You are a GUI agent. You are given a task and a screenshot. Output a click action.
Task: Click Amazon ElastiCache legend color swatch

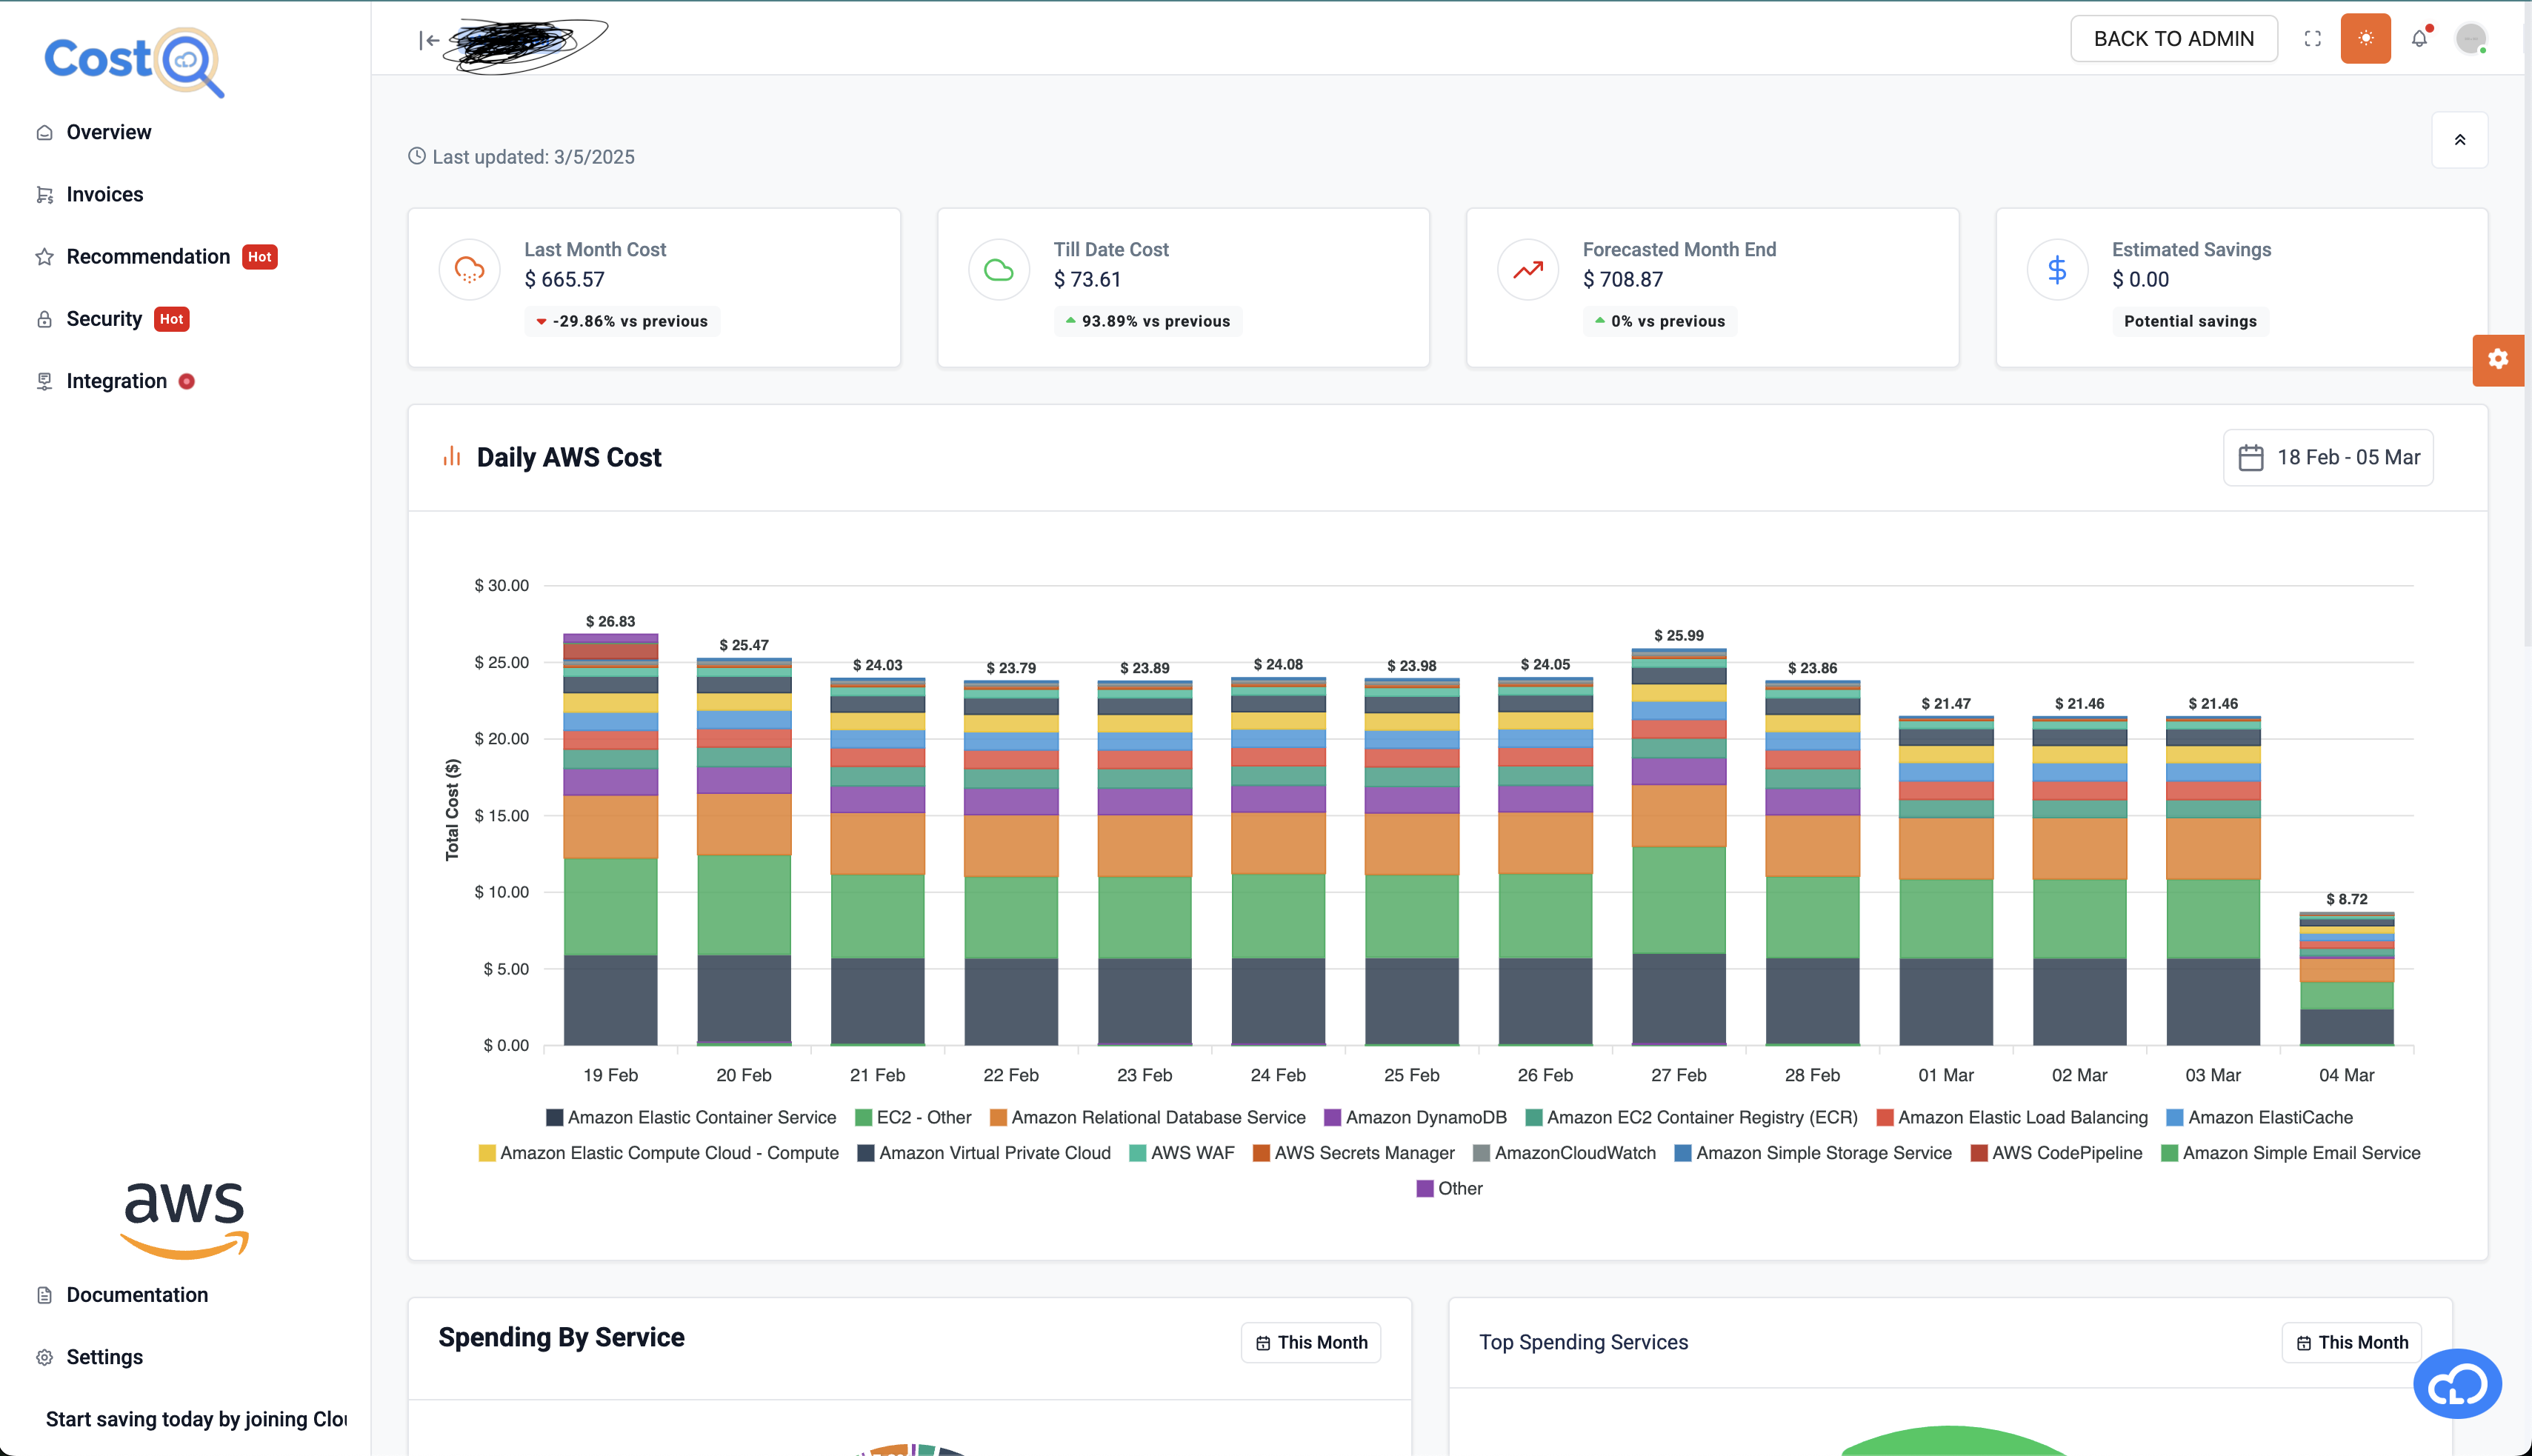coord(2174,1118)
